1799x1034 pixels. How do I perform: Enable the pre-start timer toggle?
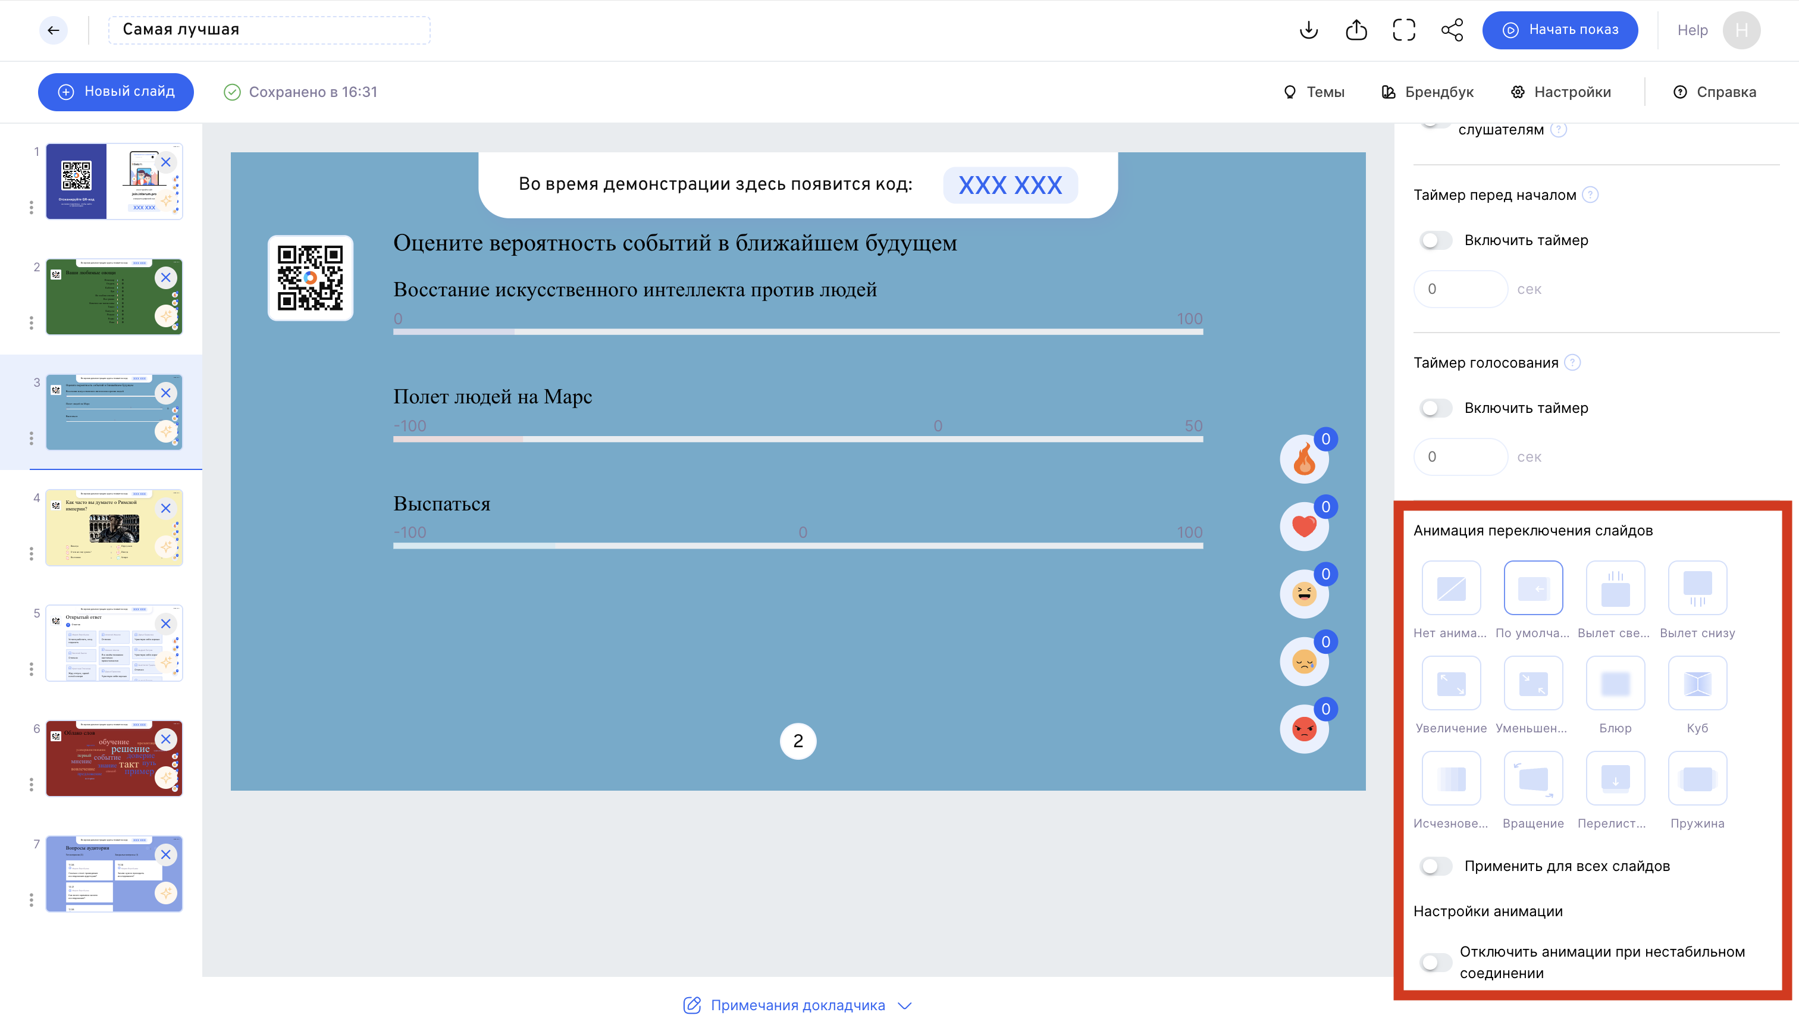[1436, 240]
